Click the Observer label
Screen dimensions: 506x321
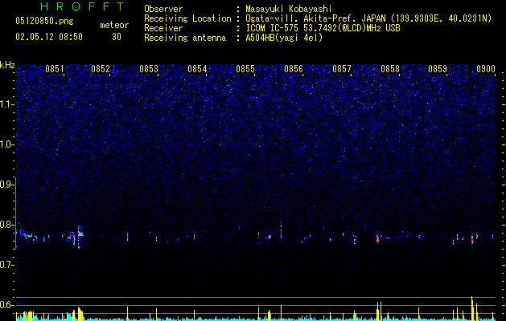pos(163,9)
